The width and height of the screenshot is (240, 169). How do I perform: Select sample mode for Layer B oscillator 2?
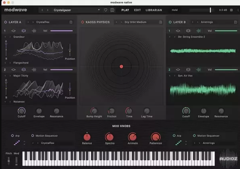(198, 70)
